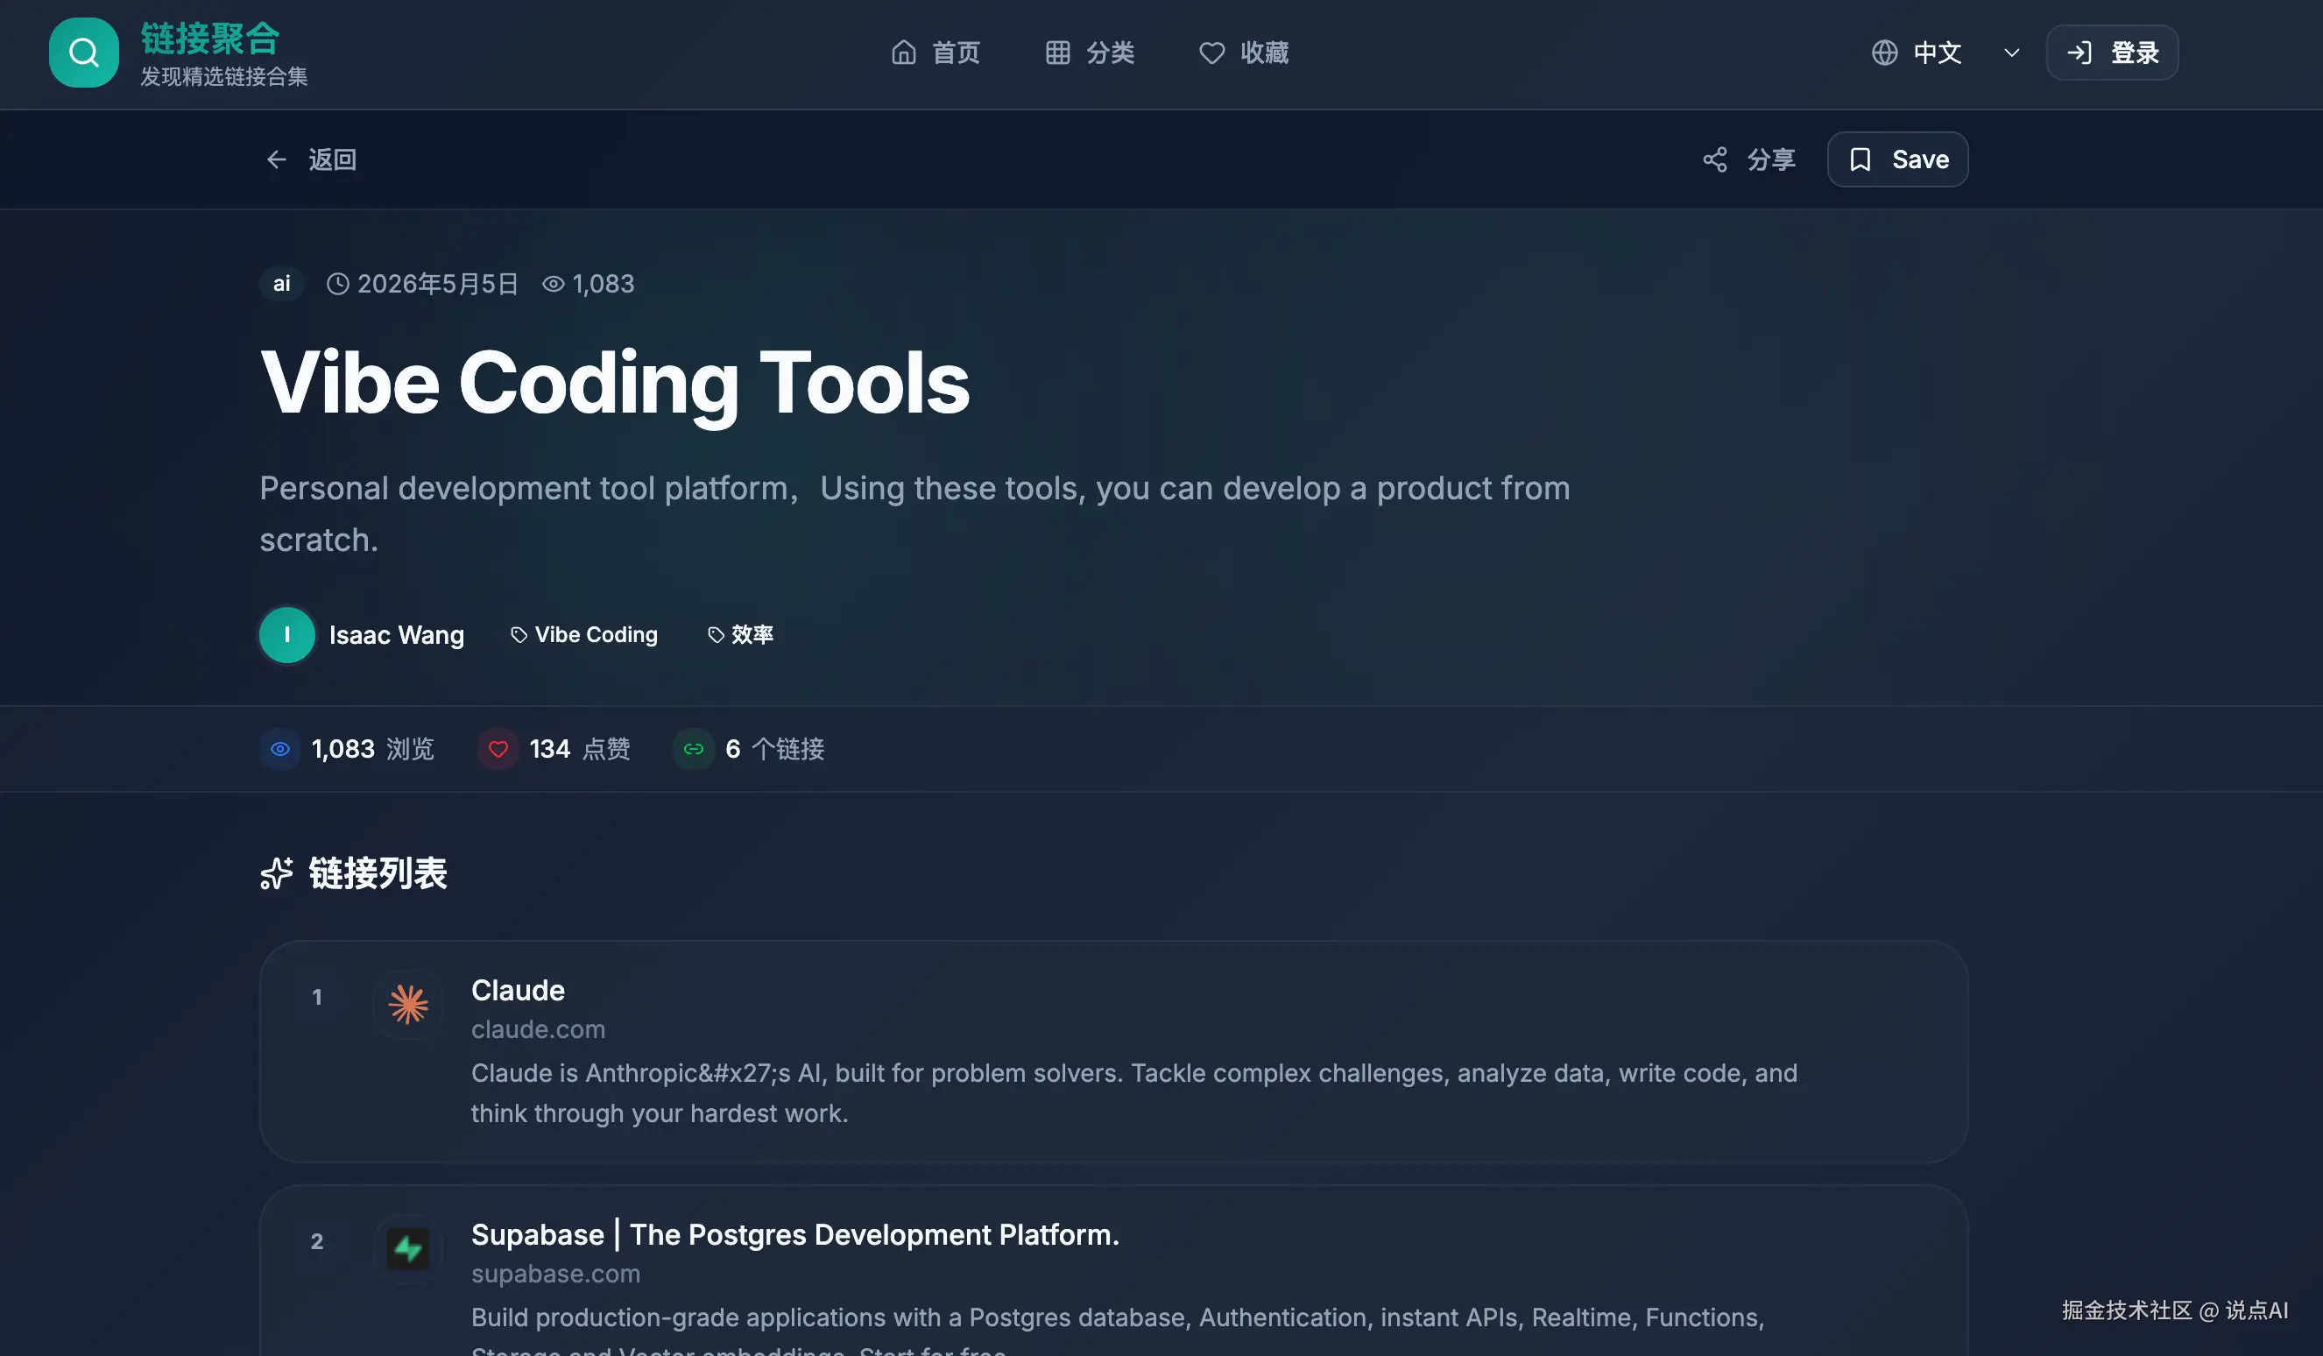Click the green link count icon

click(694, 750)
